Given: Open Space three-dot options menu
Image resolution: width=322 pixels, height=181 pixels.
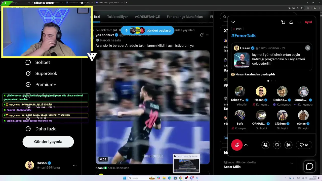Looking at the screenshot, I should click(299, 22).
